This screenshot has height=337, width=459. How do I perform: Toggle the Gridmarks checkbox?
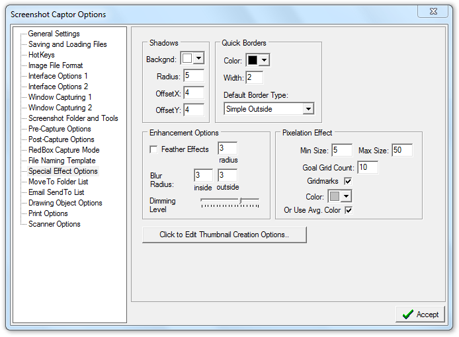[x=348, y=181]
